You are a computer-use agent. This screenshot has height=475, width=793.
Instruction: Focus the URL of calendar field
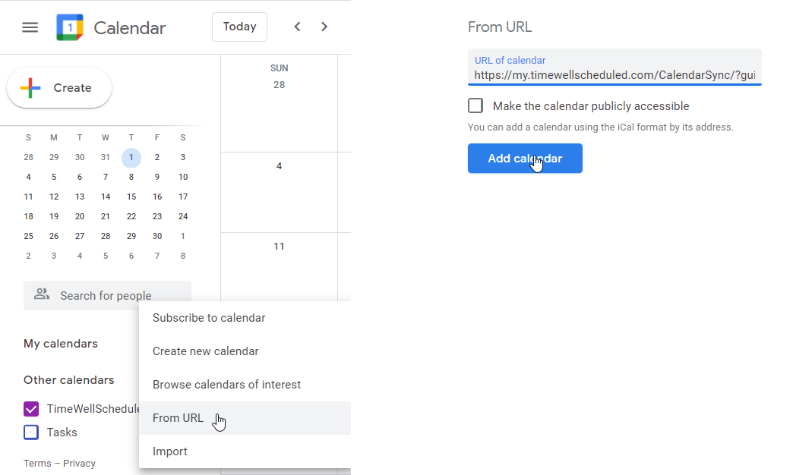(x=614, y=75)
